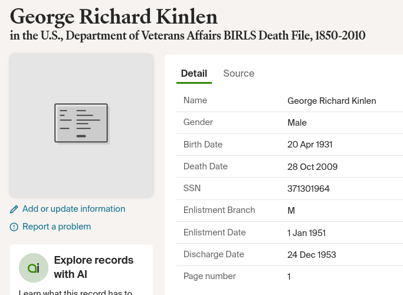
Task: Click the BIRLS Death File subtitle
Action: pos(188,36)
